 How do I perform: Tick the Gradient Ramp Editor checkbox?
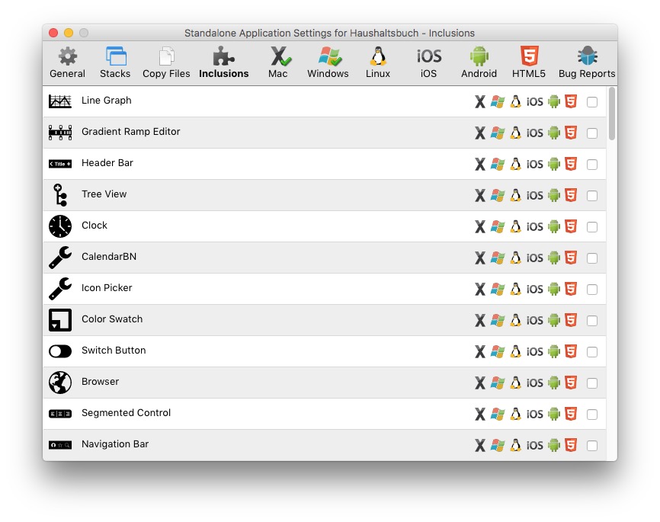(x=592, y=133)
